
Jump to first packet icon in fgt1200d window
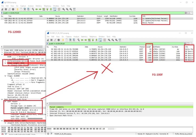[x=47, y=9]
